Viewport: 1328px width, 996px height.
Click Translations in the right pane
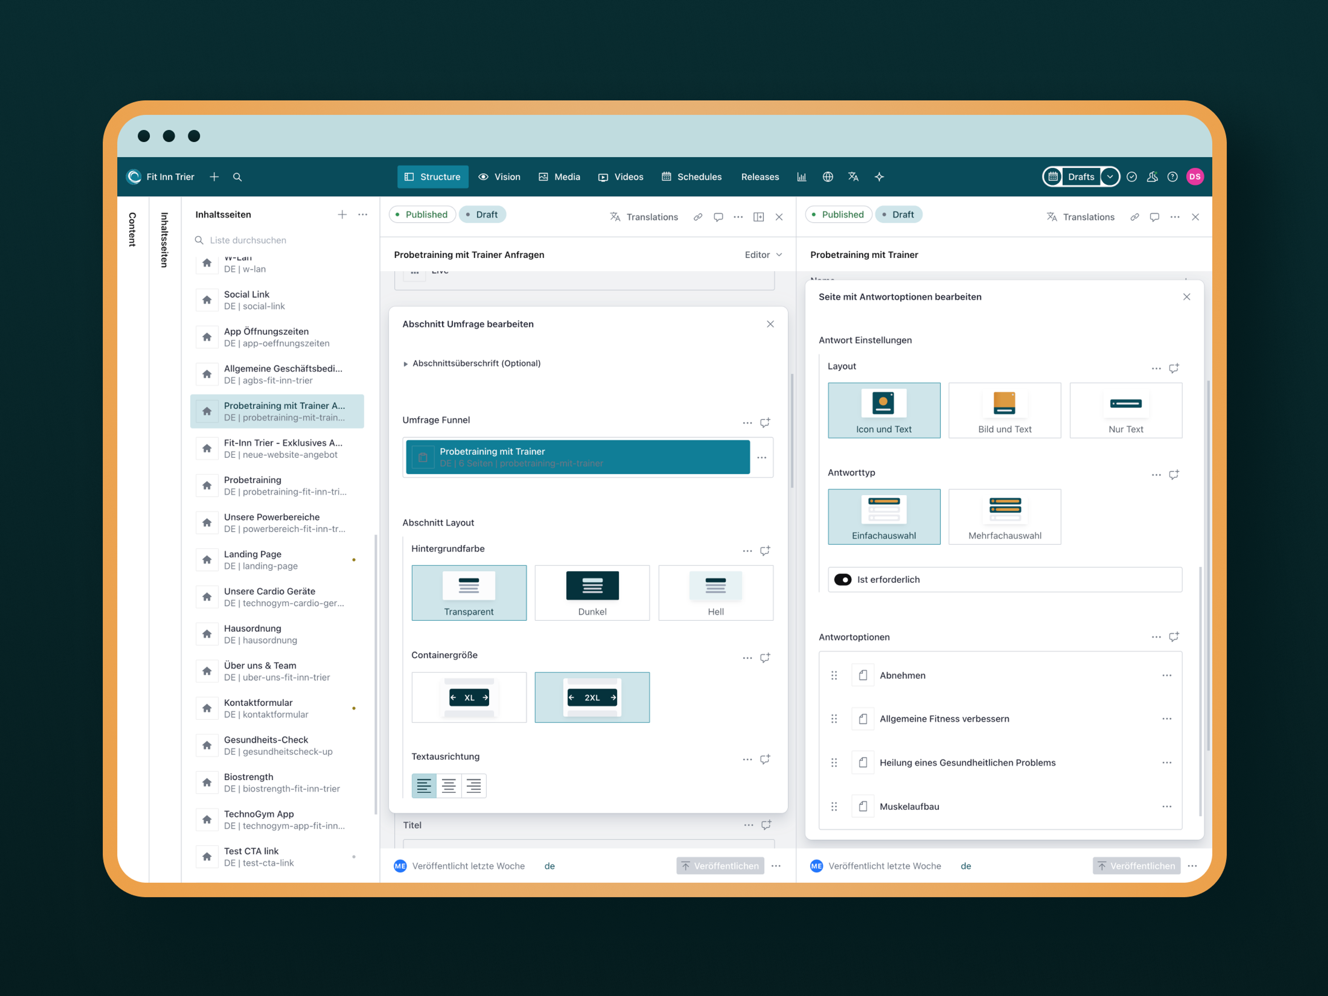[1081, 217]
